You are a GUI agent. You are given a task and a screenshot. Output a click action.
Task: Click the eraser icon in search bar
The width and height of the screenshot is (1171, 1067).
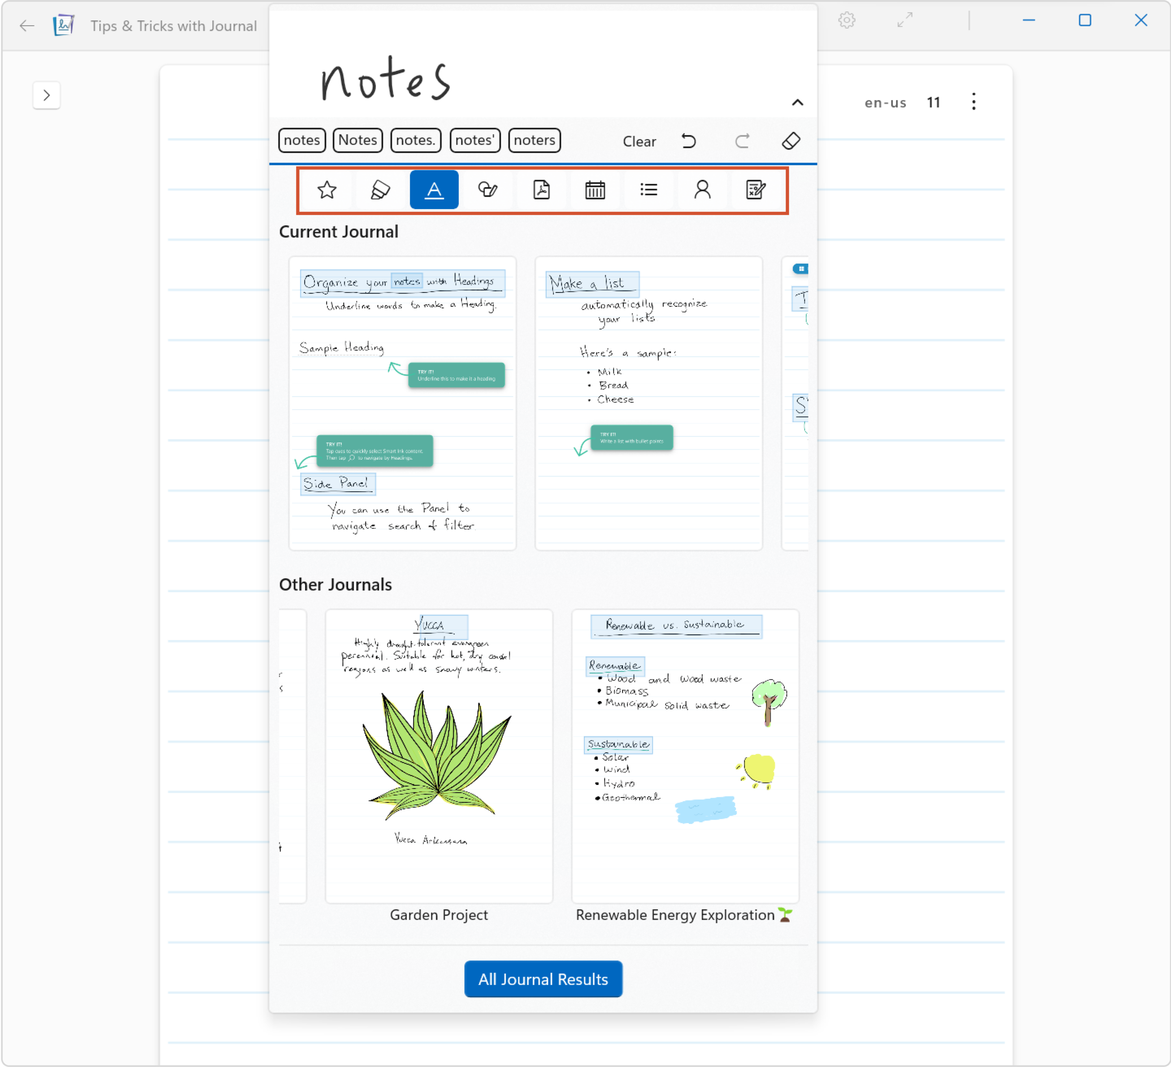click(791, 141)
